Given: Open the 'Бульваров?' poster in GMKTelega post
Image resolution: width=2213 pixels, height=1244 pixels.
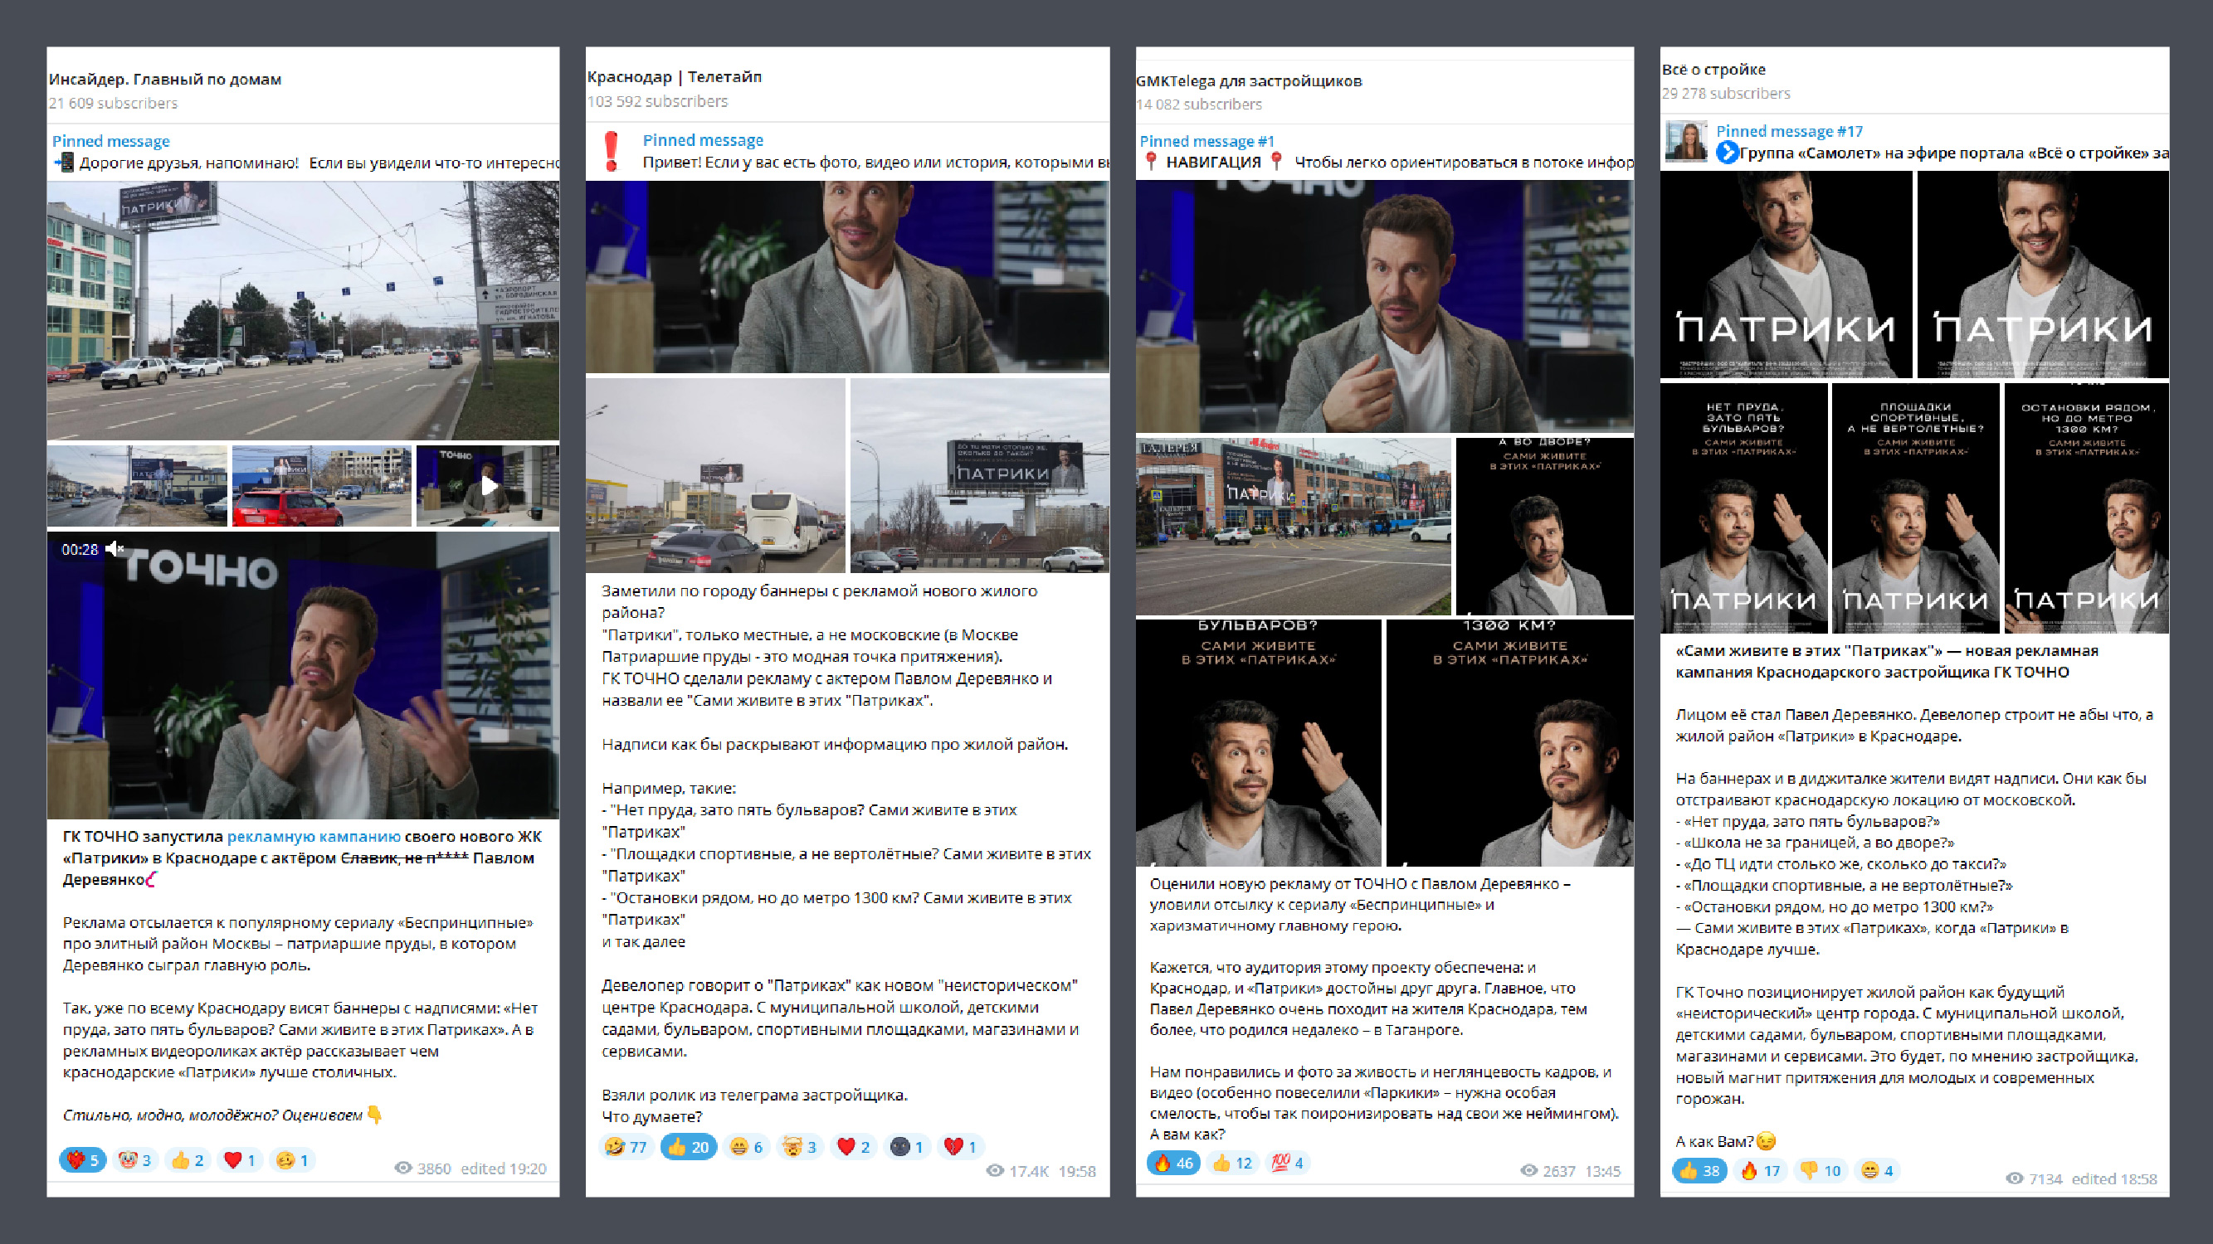Looking at the screenshot, I should pyautogui.click(x=1259, y=742).
